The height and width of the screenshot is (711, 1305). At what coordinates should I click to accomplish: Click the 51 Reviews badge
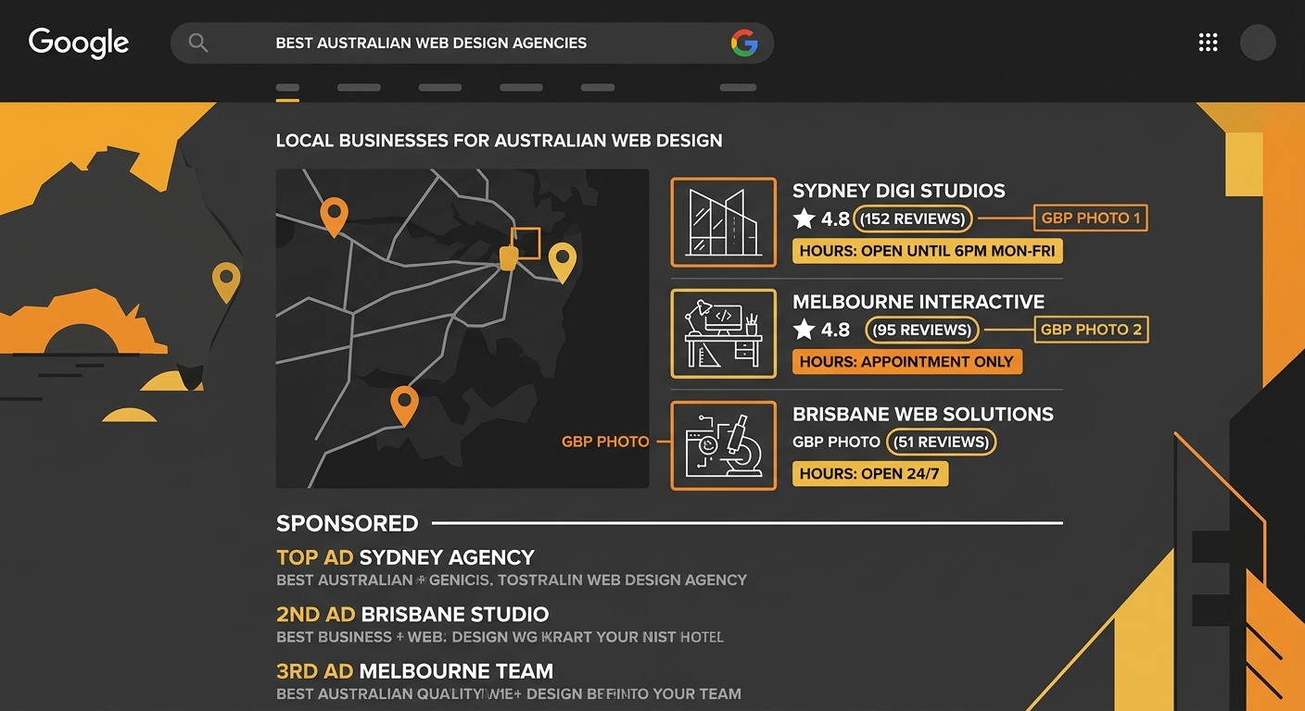(x=941, y=442)
